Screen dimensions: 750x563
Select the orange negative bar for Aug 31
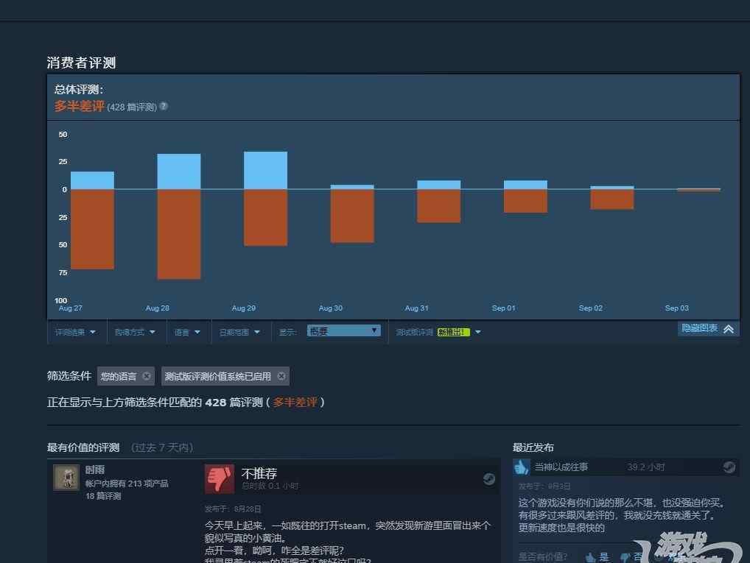438,206
